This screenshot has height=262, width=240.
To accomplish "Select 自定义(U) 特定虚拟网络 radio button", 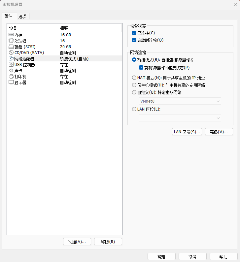I will coord(134,92).
